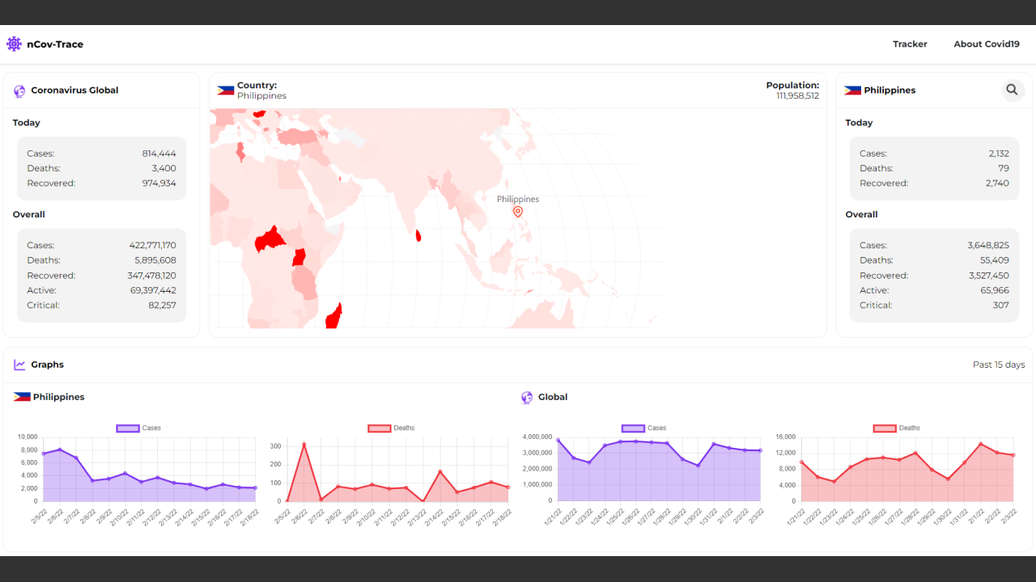Click global critical value 82,257
This screenshot has height=582, width=1036.
pos(162,306)
